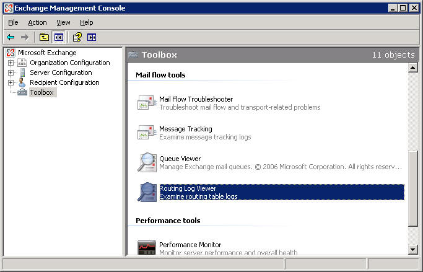This screenshot has width=423, height=272.
Task: Click the Toolbox header briefcase icon
Action: [133, 55]
